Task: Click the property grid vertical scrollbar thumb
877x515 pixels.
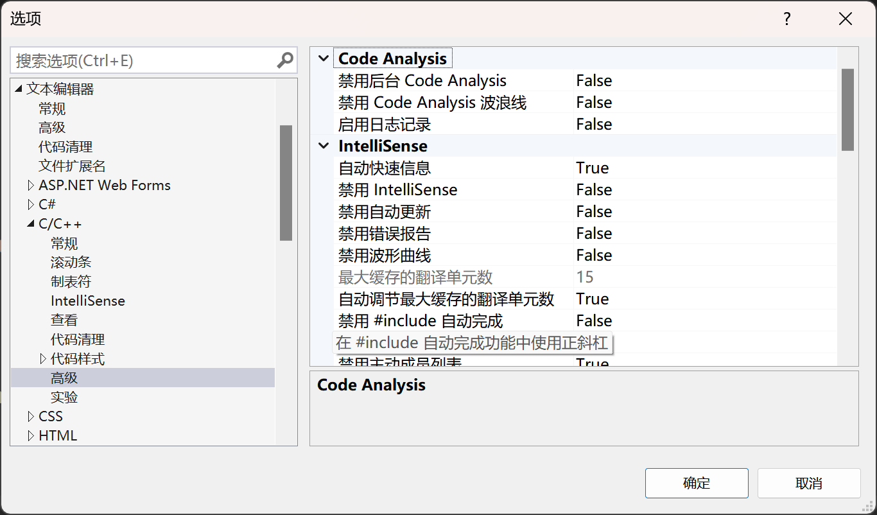Action: tap(847, 110)
